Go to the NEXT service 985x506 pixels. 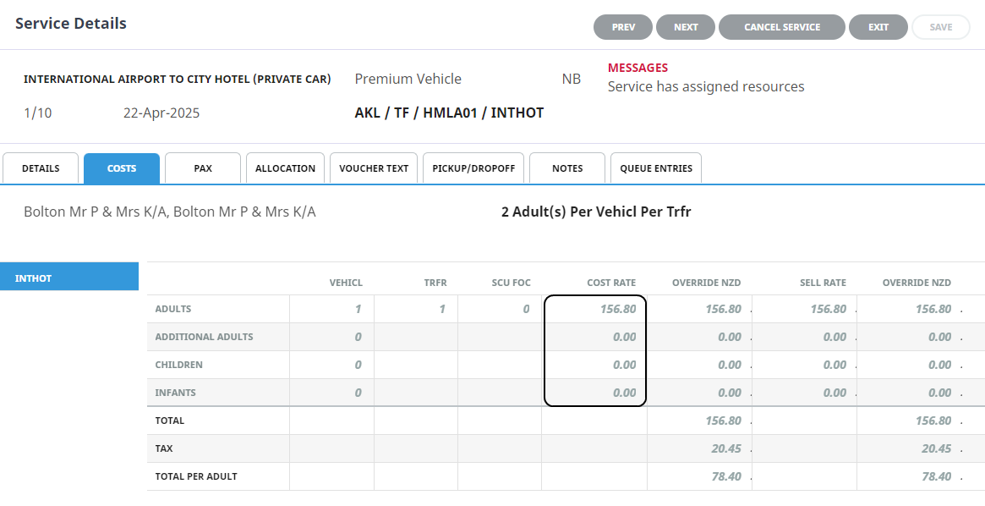pyautogui.click(x=686, y=27)
